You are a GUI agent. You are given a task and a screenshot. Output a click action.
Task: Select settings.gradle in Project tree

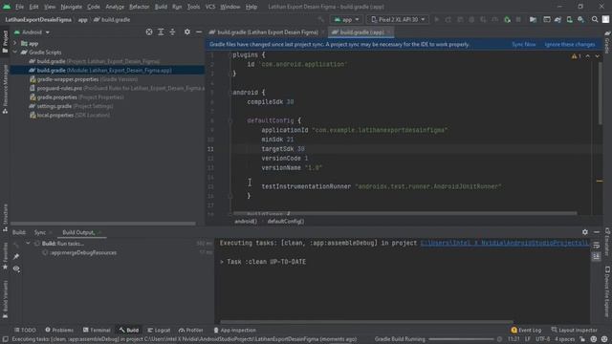pyautogui.click(x=72, y=106)
